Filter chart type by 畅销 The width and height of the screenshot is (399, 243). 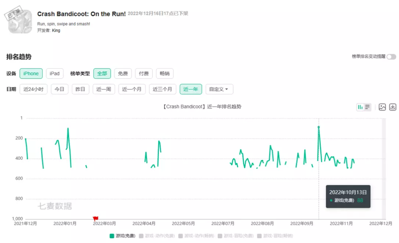pyautogui.click(x=164, y=74)
